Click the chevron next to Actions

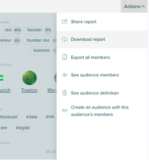[x=143, y=6]
